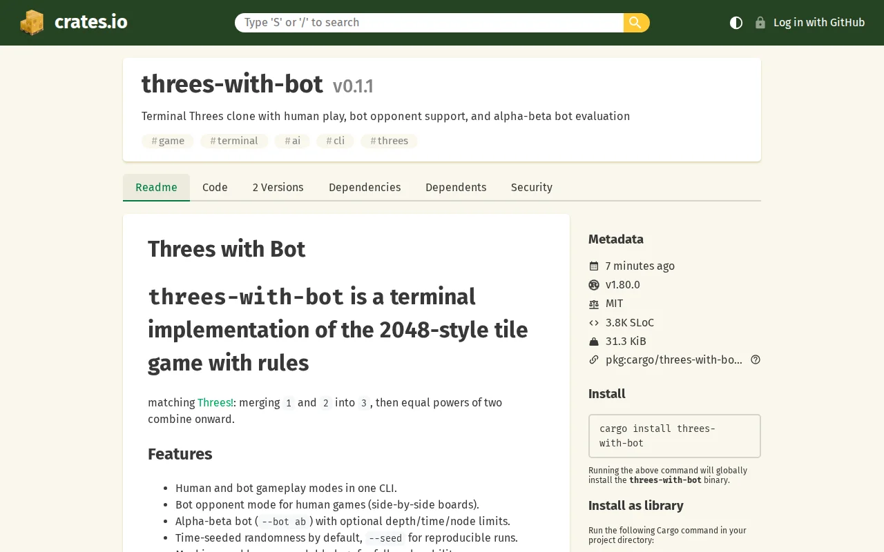The width and height of the screenshot is (884, 552).
Task: Open the #threes keyword tag
Action: [389, 141]
